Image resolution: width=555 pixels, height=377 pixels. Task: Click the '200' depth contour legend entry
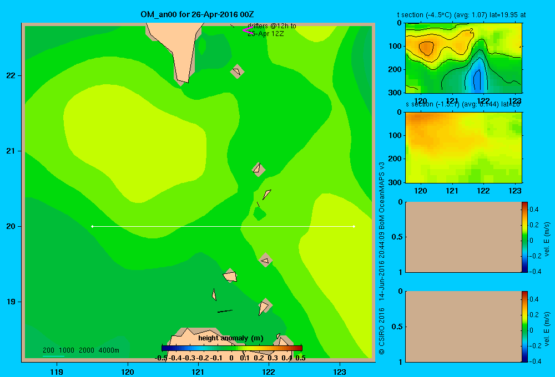(48, 350)
